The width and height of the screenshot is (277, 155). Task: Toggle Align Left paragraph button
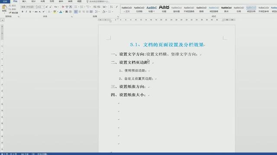click(76, 12)
